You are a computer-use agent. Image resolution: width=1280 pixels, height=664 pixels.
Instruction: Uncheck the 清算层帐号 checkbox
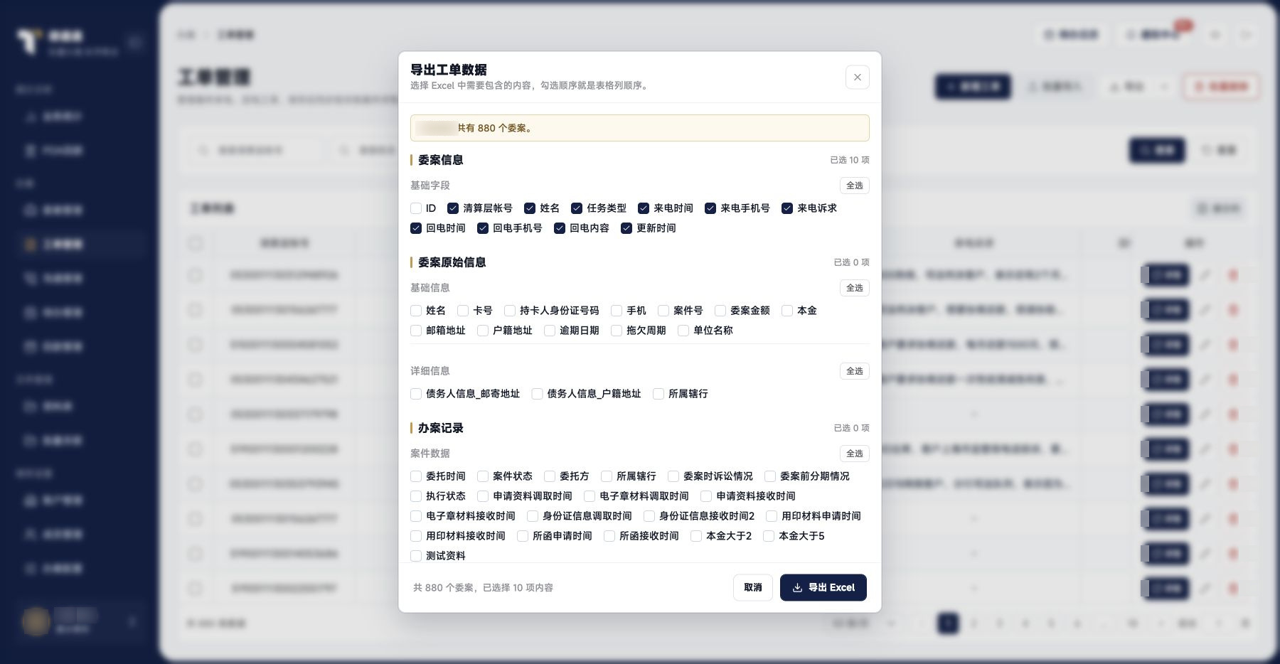click(x=453, y=208)
